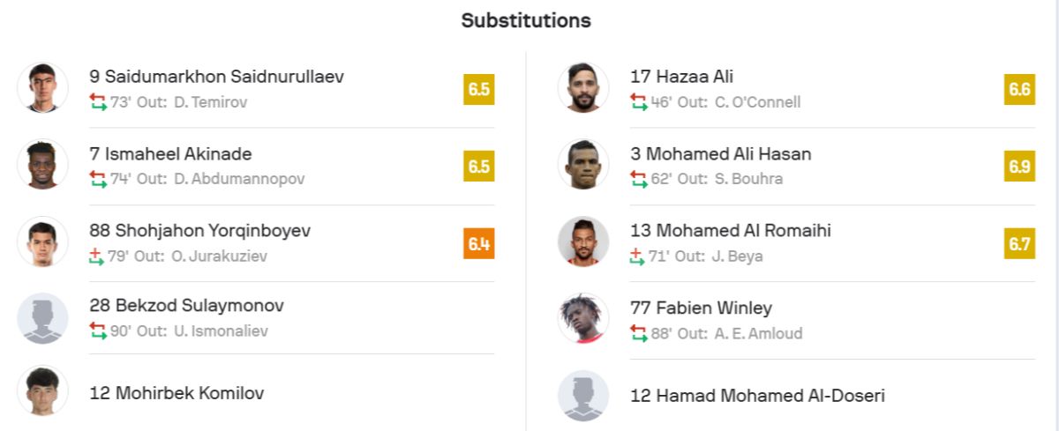The height and width of the screenshot is (431, 1059).
Task: Click the substitution icon next to U. Ismonaliev
Action: 98,331
